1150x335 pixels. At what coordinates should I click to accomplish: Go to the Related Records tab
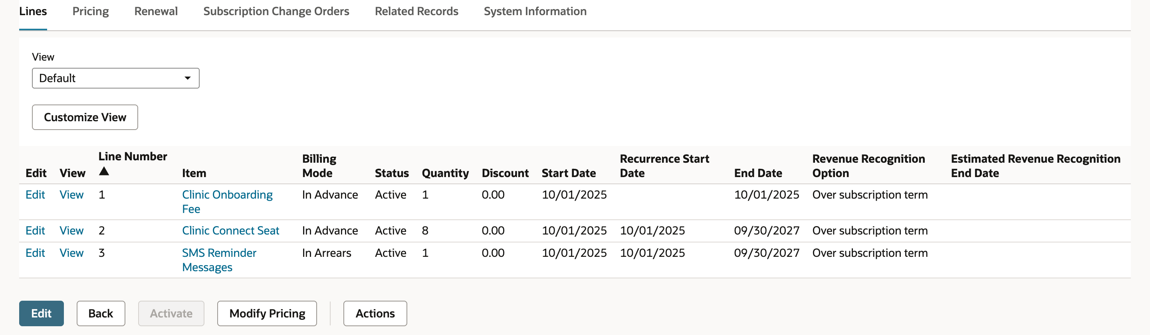(416, 11)
